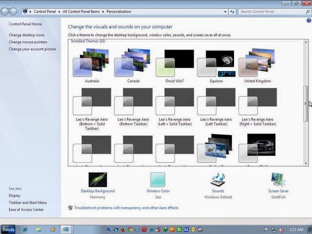Open the blue W writer app
Screen dimensions: 312x234
tap(186, 230)
